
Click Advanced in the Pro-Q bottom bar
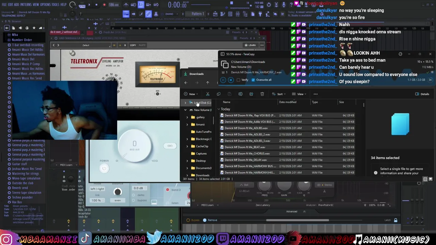[x=292, y=212]
